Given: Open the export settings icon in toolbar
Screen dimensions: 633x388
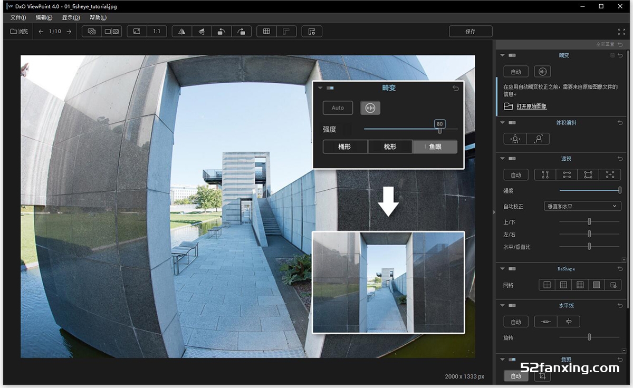Looking at the screenshot, I should click(x=312, y=32).
